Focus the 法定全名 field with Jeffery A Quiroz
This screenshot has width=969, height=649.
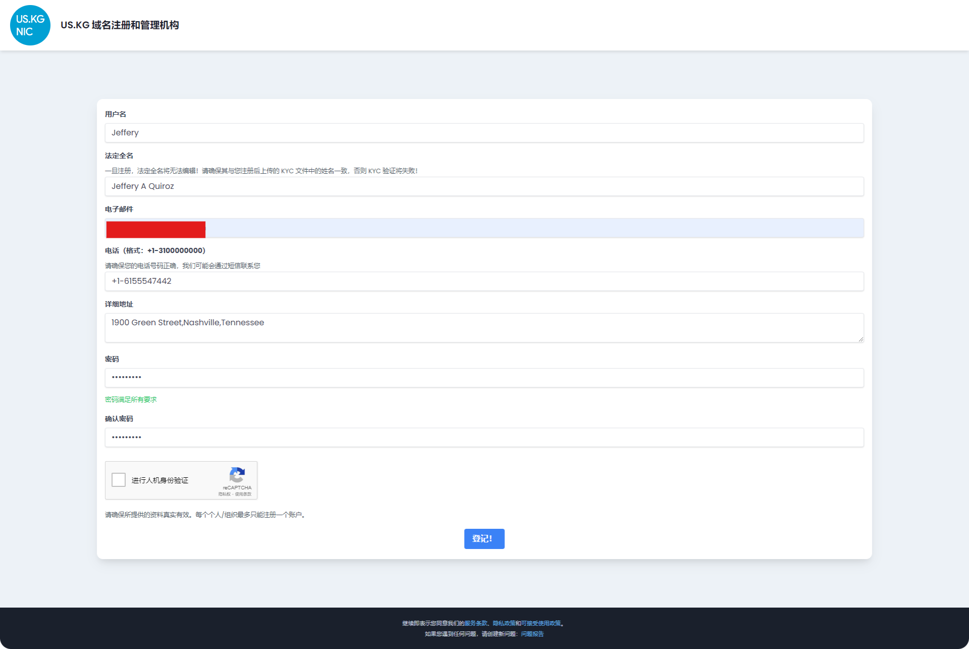(484, 186)
